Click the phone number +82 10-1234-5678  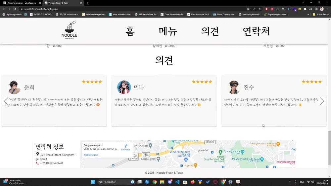(51, 163)
